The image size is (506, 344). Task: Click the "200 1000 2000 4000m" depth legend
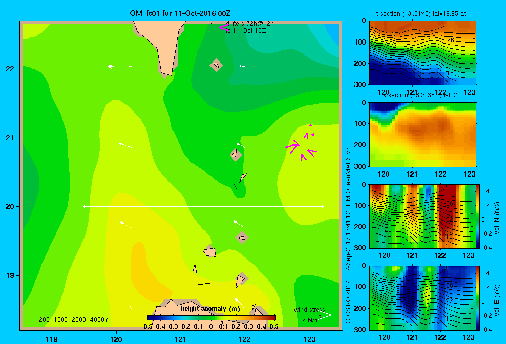click(73, 320)
